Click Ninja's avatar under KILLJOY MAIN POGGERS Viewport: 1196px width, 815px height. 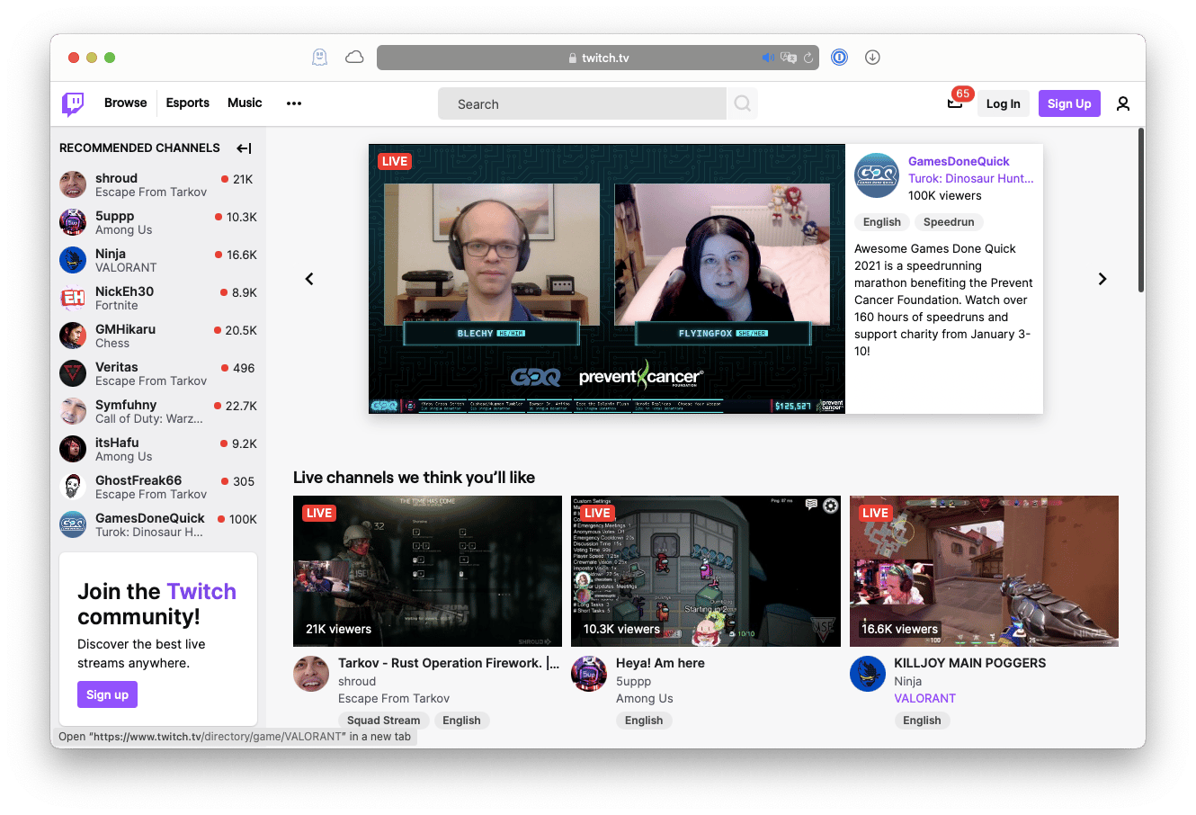point(868,674)
